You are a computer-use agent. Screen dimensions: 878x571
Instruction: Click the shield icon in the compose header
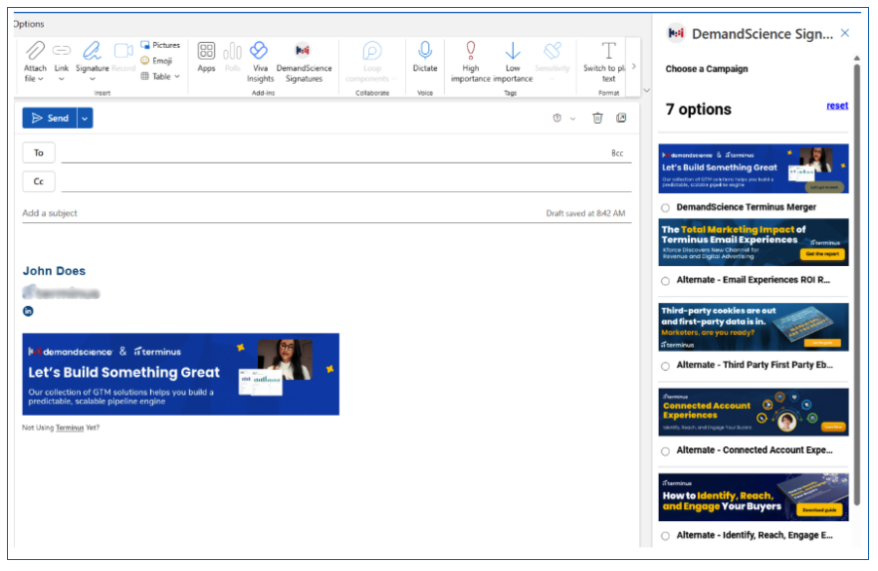(x=557, y=119)
